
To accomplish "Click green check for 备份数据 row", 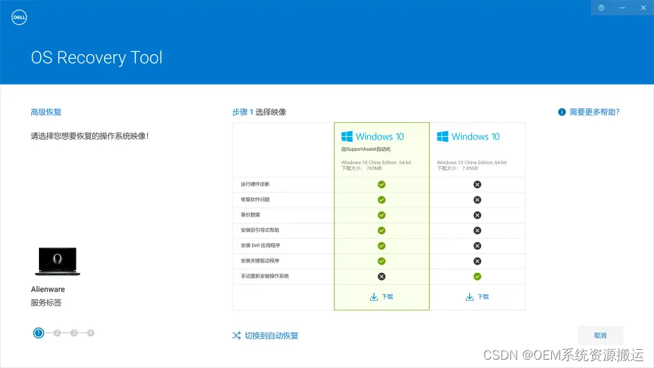I will (x=382, y=215).
